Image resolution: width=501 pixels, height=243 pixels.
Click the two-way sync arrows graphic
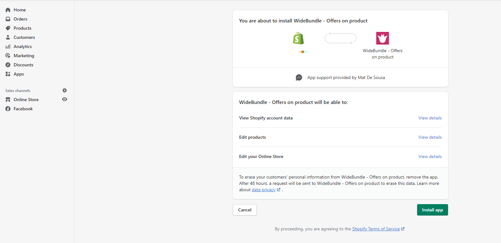340,38
